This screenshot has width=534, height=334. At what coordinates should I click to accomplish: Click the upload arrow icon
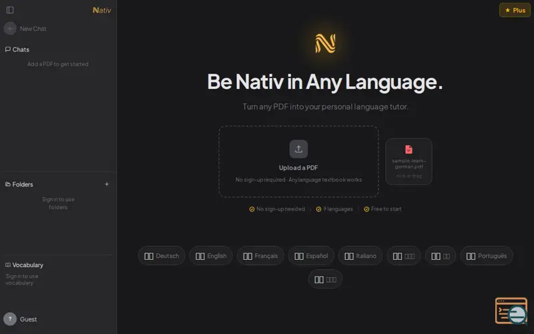[298, 149]
